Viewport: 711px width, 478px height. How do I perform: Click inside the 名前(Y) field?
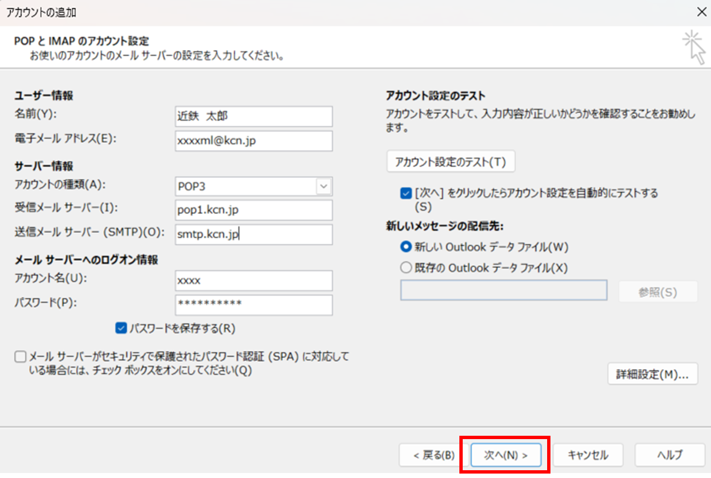click(253, 116)
